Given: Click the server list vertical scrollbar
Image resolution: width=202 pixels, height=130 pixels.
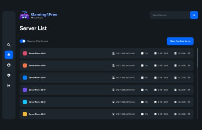Looking at the screenshot, I should [198, 58].
